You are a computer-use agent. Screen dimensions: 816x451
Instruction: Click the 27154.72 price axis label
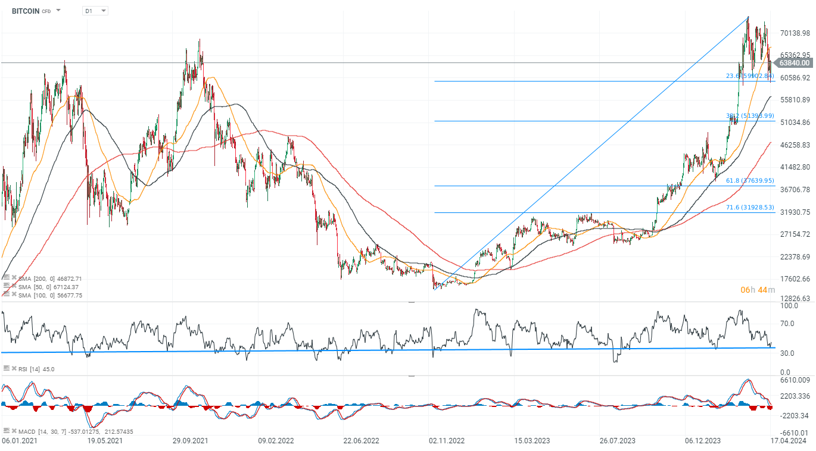(795, 234)
